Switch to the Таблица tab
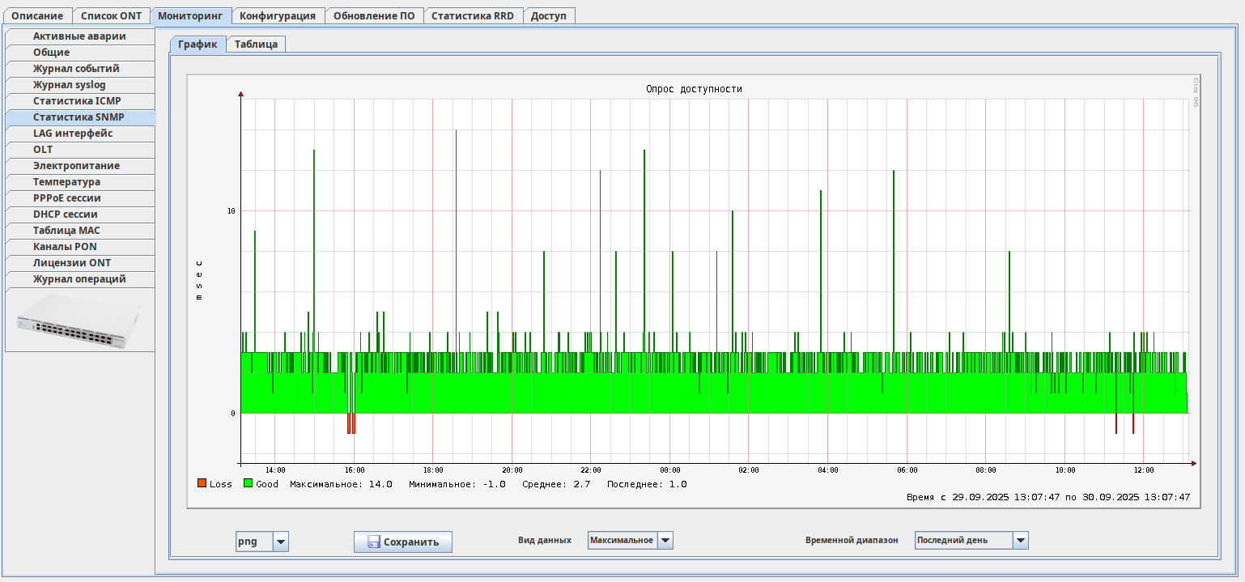1245x582 pixels. 256,45
